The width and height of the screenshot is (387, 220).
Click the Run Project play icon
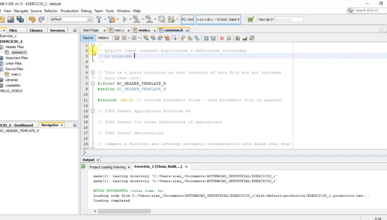tap(125, 19)
